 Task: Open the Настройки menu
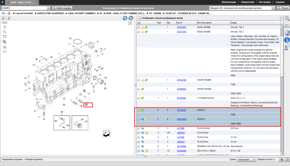pos(265,2)
